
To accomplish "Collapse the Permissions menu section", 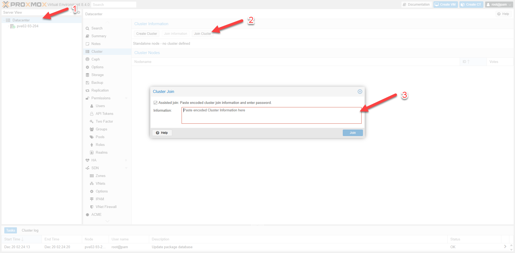I will pos(126,98).
